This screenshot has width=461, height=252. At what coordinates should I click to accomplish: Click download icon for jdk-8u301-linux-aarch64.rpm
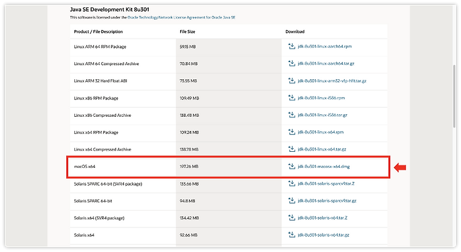point(291,46)
